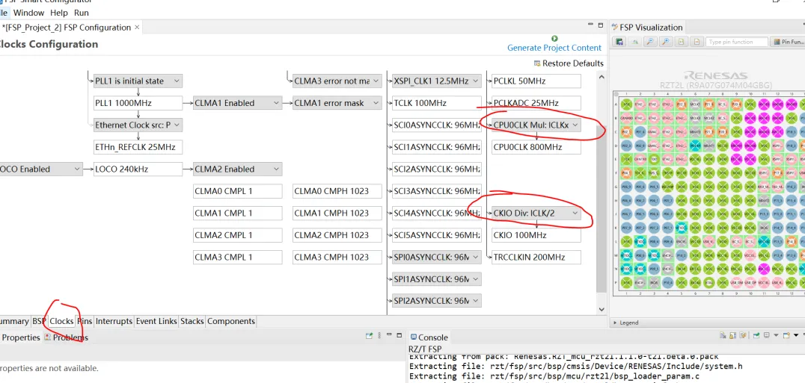Open the CLMA1 error mask dropdown
The width and height of the screenshot is (805, 383).
point(376,103)
